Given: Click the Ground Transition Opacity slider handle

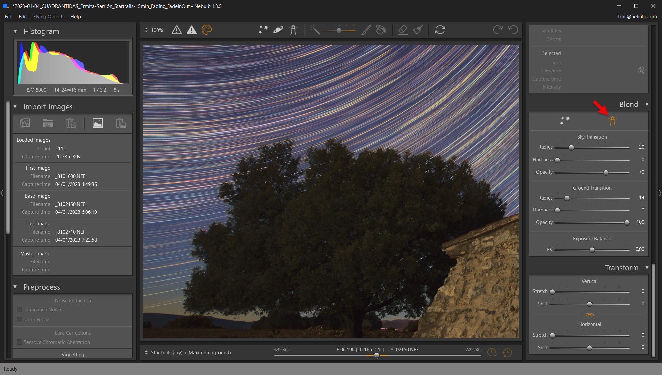Looking at the screenshot, I should (x=627, y=223).
